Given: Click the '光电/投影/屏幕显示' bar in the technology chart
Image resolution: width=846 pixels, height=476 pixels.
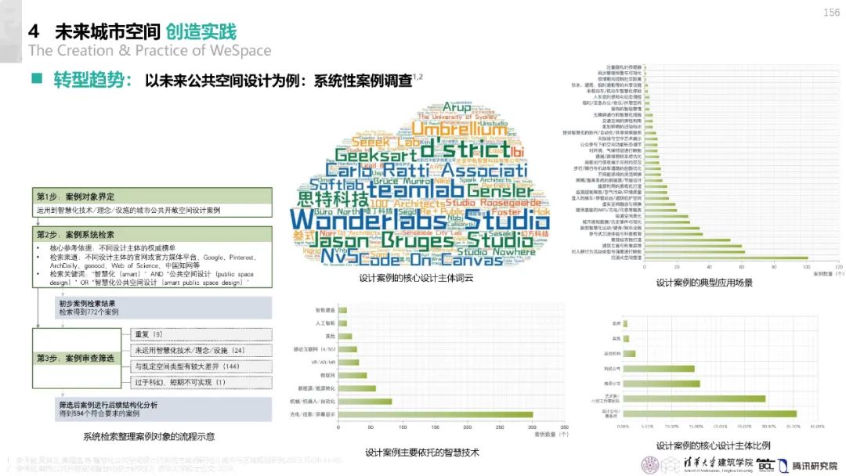Looking at the screenshot, I should [436, 415].
